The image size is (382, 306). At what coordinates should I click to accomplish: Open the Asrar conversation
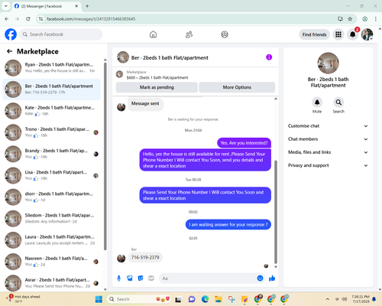[51, 283]
